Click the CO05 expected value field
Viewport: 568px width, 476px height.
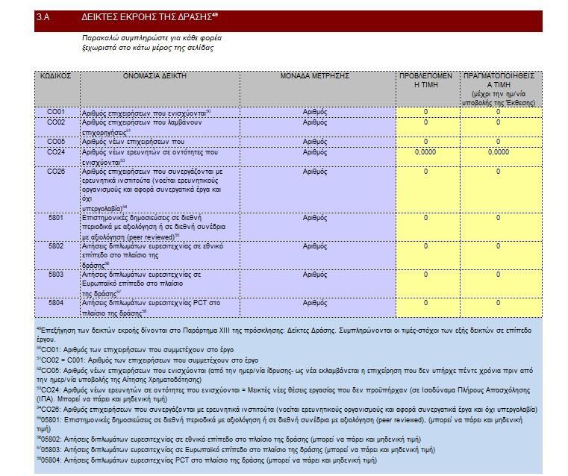click(x=428, y=142)
